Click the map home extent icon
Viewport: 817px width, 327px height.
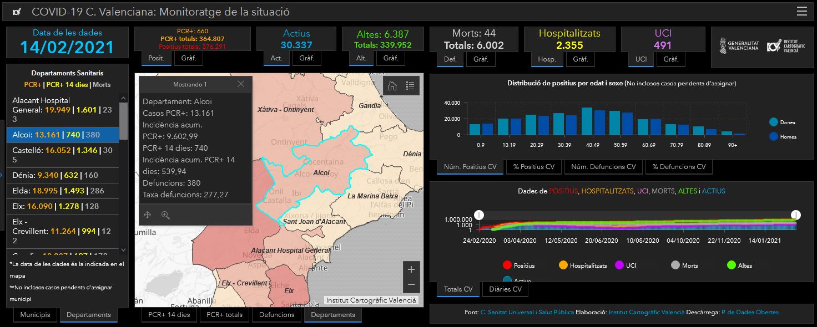coord(392,85)
